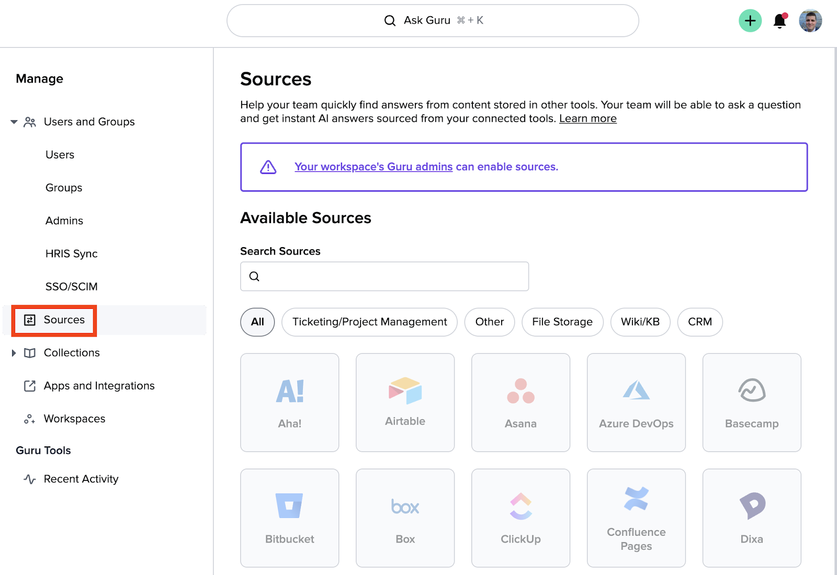This screenshot has height=575, width=837.
Task: Click the Manage heading
Action: [x=40, y=79]
